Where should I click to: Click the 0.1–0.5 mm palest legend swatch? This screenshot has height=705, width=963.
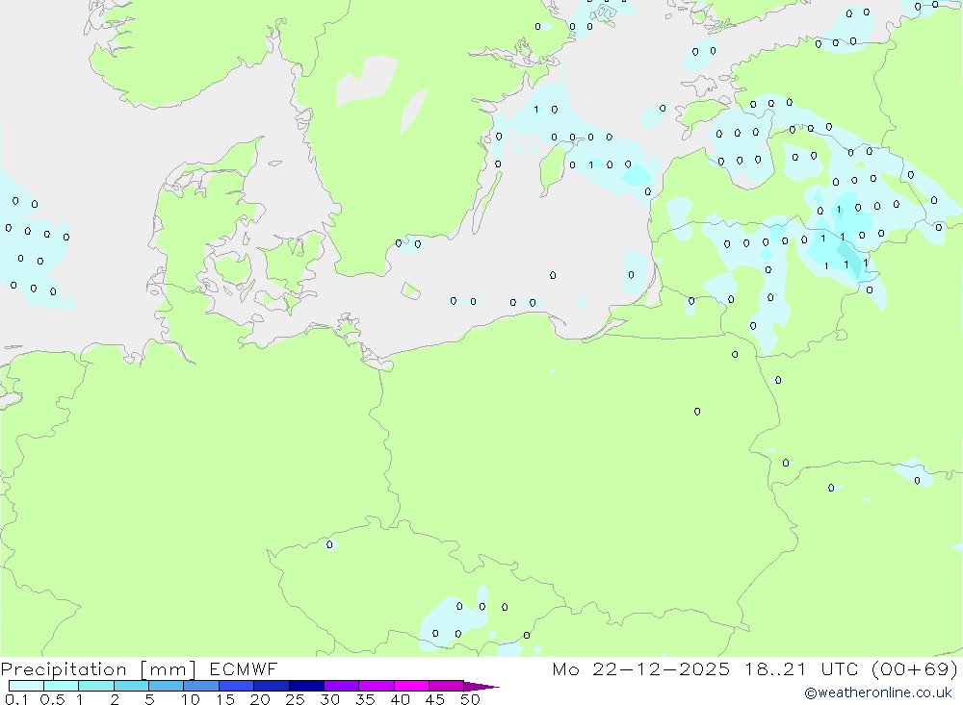coord(26,686)
